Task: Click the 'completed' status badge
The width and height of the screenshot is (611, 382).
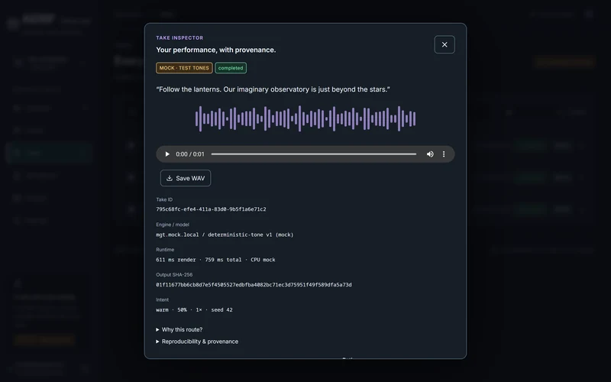Action: 231,68
